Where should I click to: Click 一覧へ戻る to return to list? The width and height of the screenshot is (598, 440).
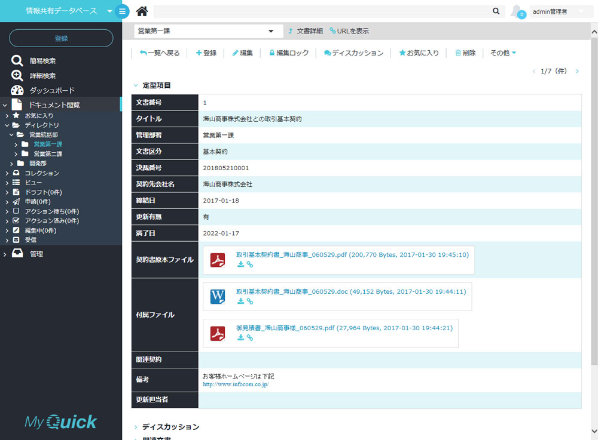(x=162, y=53)
